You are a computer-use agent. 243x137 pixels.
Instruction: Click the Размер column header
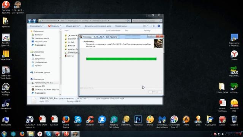click(x=147, y=30)
